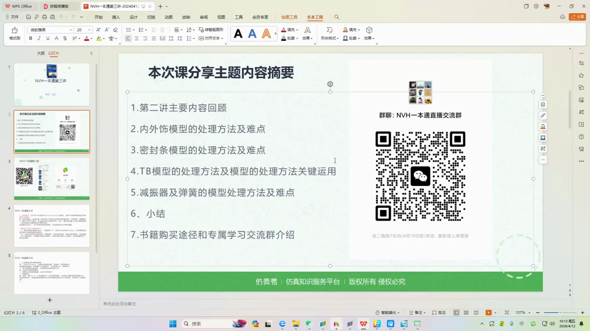Click the shadow text S icon
The width and height of the screenshot is (590, 331).
click(65, 38)
